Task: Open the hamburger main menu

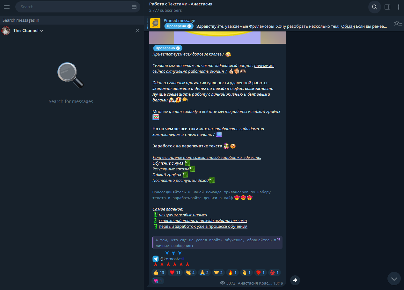Action: [x=6, y=7]
